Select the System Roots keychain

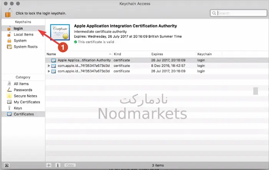tap(23, 46)
